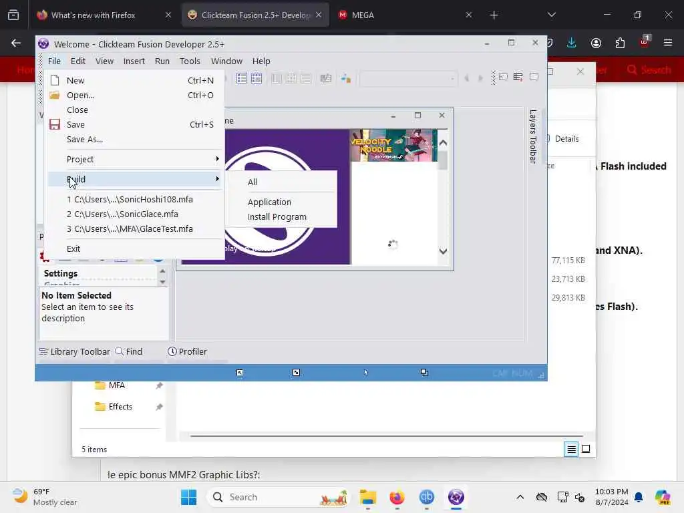Choose Close from the File menu
Image resolution: width=684 pixels, height=513 pixels.
[x=134, y=110]
